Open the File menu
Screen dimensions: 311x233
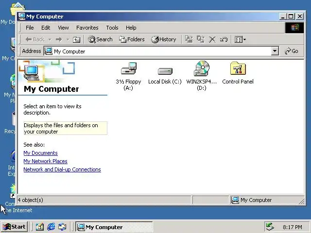coord(30,28)
